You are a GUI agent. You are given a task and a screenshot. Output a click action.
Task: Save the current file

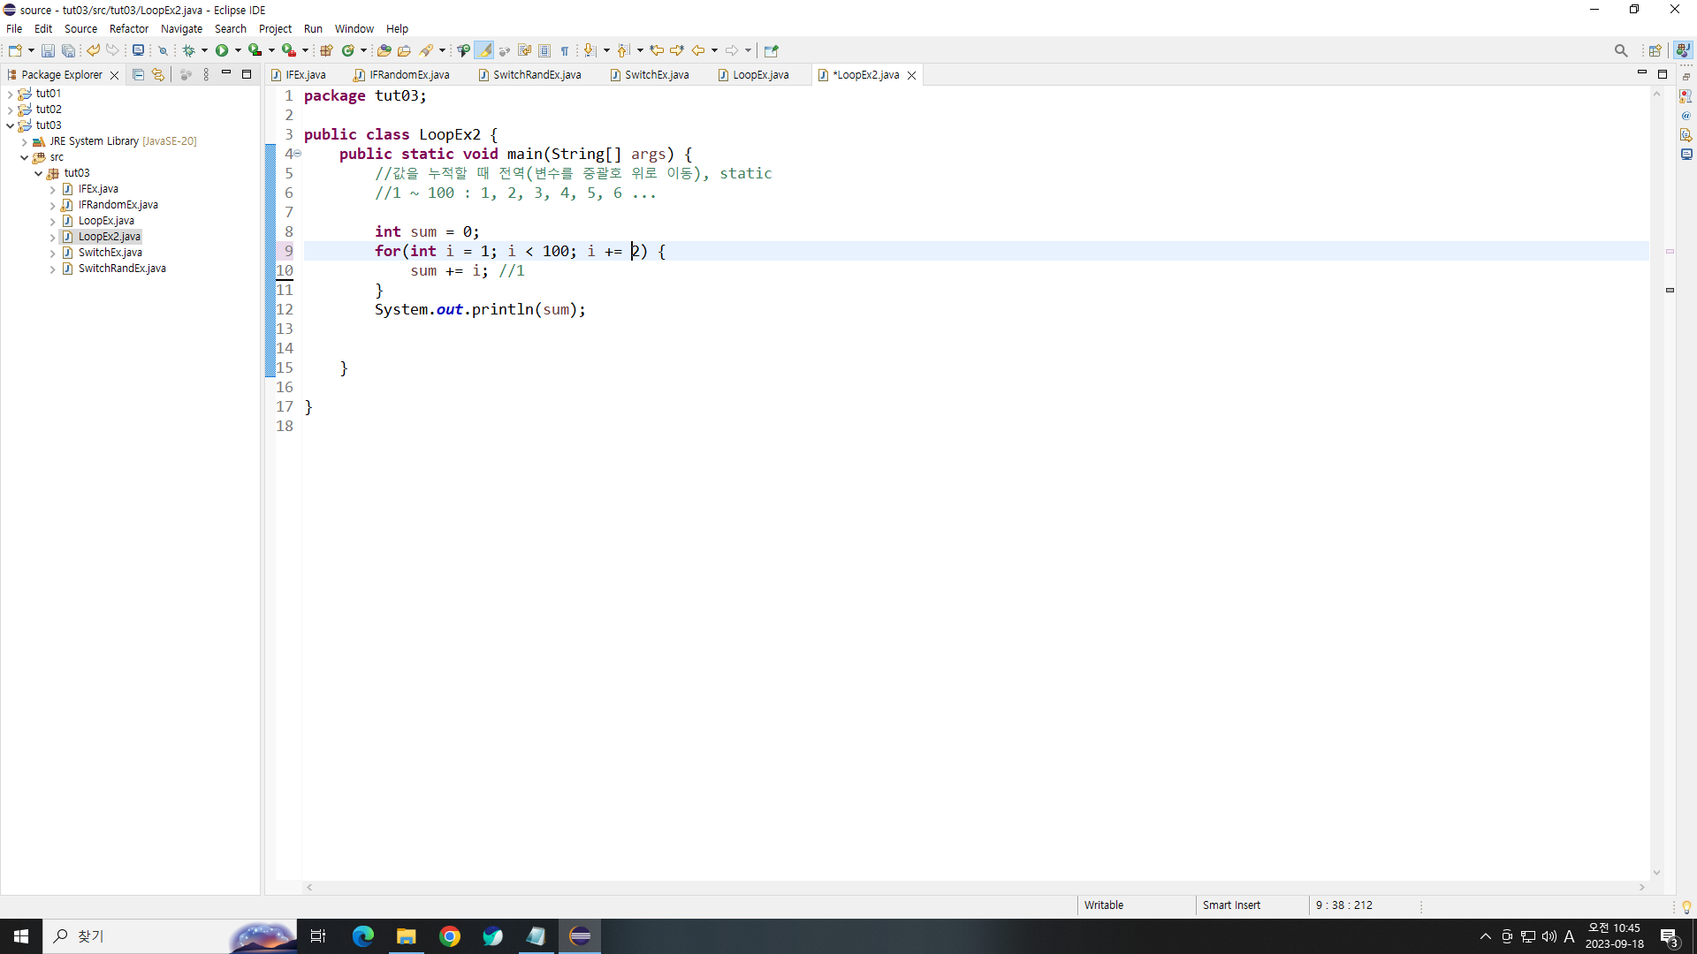click(48, 50)
